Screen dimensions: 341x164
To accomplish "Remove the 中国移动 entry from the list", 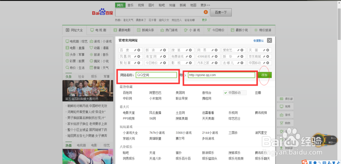I will [x=267, y=63].
